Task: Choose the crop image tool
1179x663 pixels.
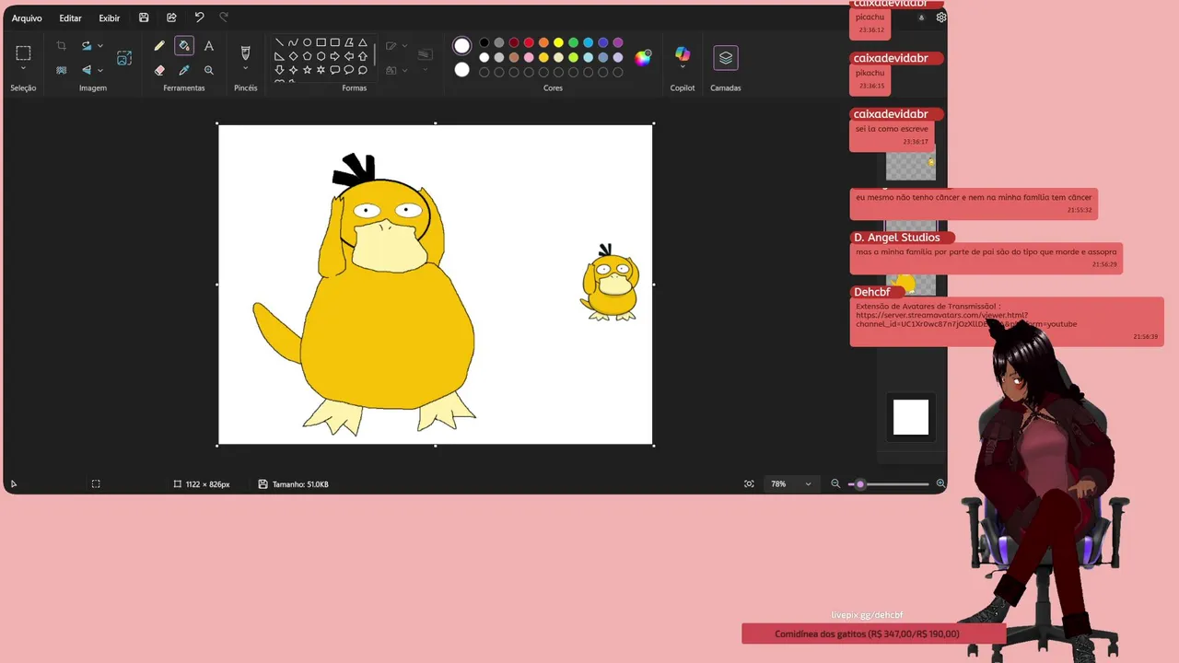Action: click(61, 45)
